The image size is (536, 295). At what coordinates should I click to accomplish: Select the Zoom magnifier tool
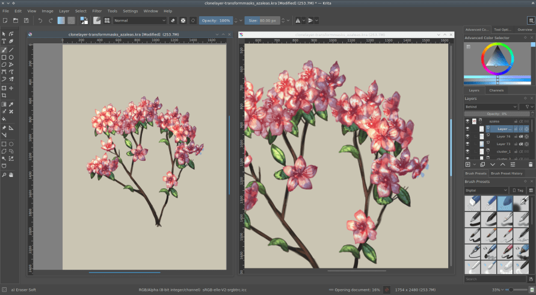[4, 175]
